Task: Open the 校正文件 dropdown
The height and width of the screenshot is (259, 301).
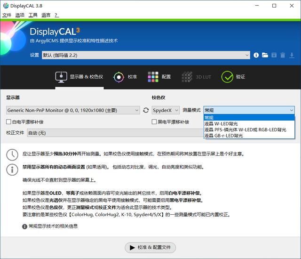Action: pos(115,133)
